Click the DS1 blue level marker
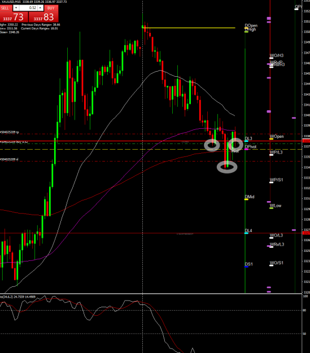The image size is (310, 353). click(246, 267)
